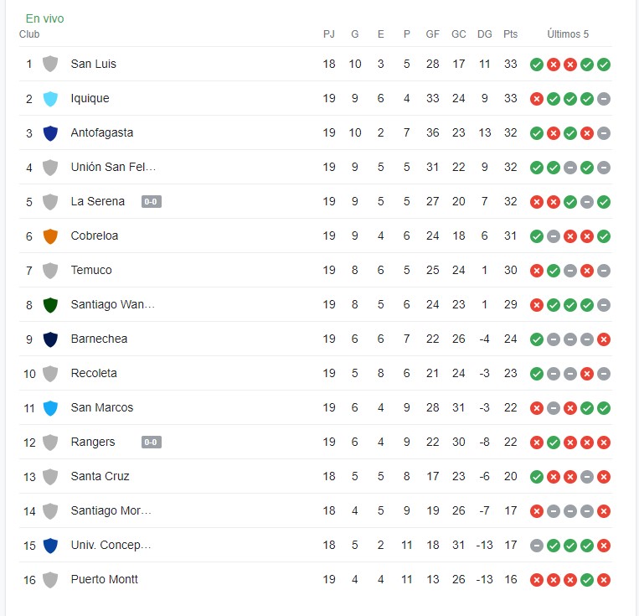Click Puerto Montt's latest loss cross icon
The width and height of the screenshot is (639, 616).
click(x=604, y=580)
